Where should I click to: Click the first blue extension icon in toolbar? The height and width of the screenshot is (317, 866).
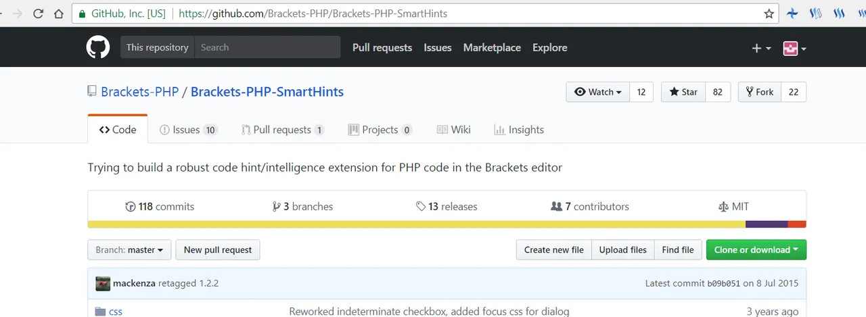792,14
